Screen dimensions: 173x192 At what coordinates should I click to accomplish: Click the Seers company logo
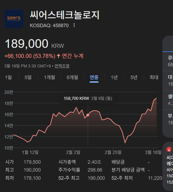pos(14,19)
